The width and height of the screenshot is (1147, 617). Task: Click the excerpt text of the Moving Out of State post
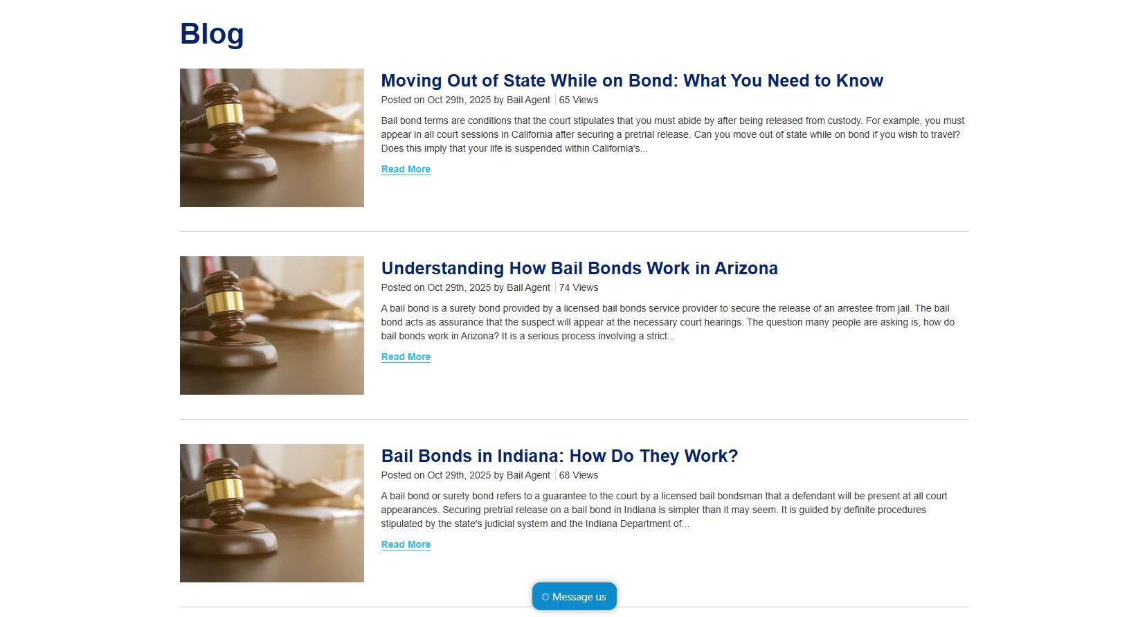[x=673, y=134]
